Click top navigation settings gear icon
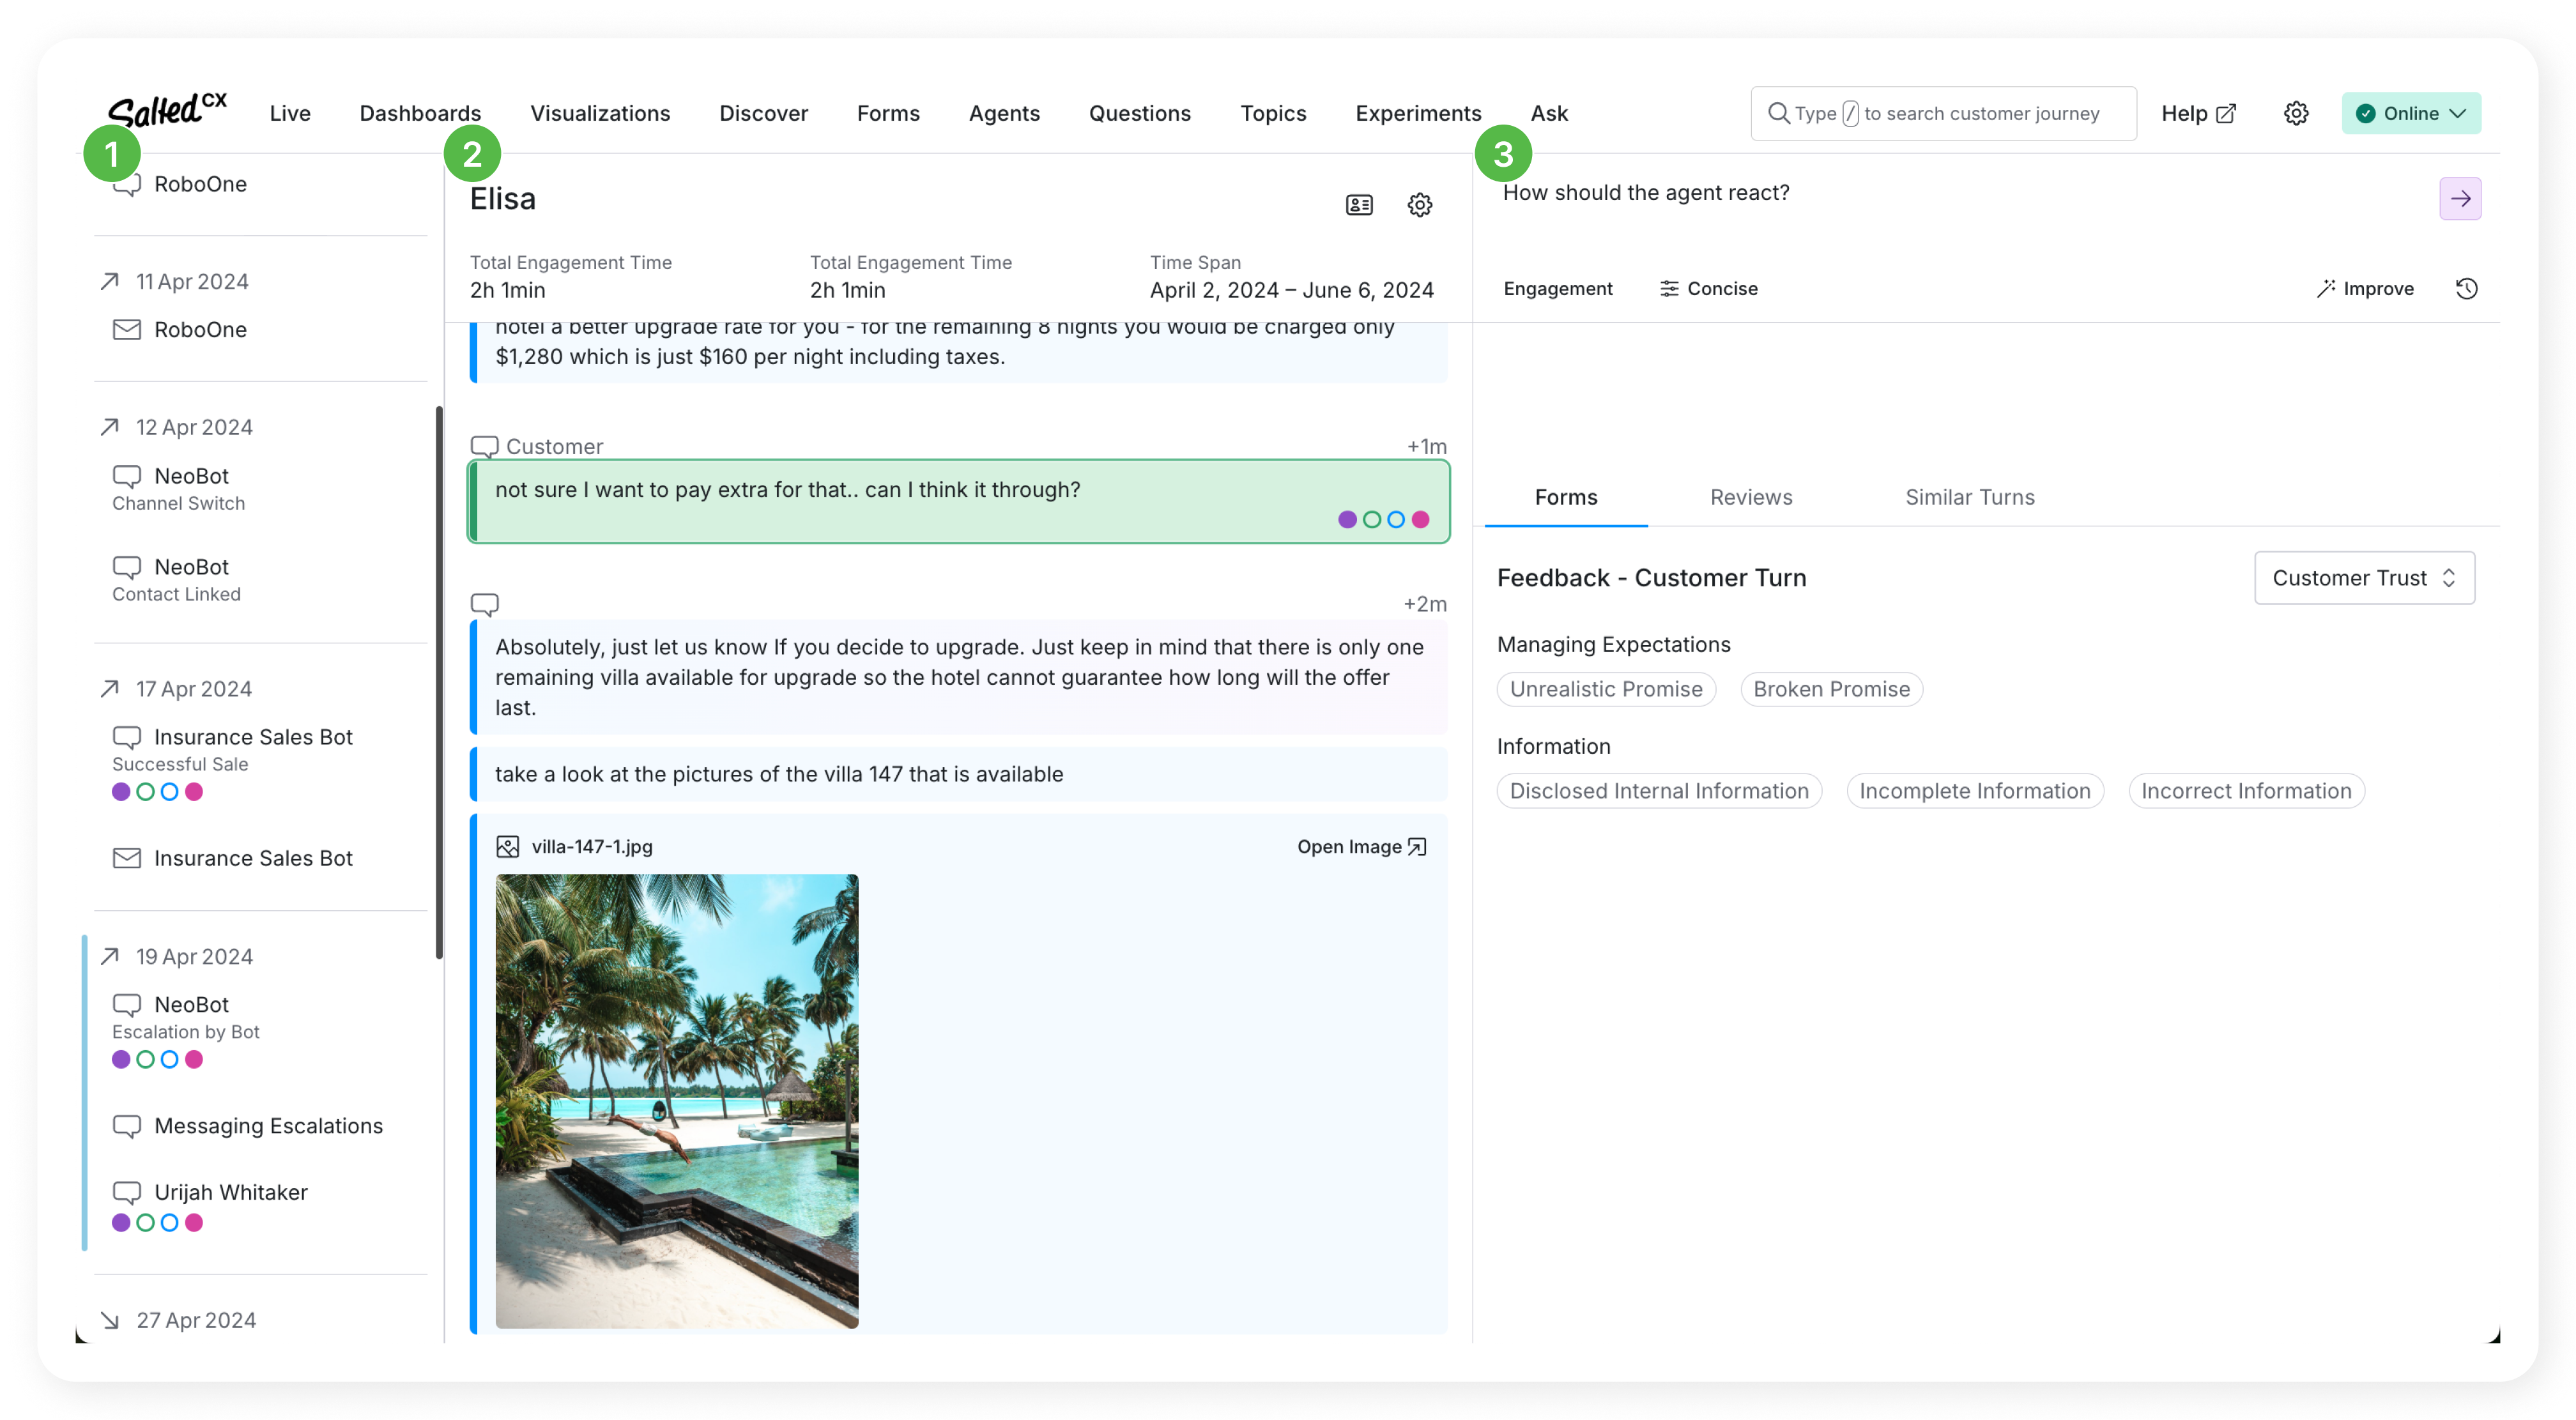The height and width of the screenshot is (1420, 2576). point(2296,113)
